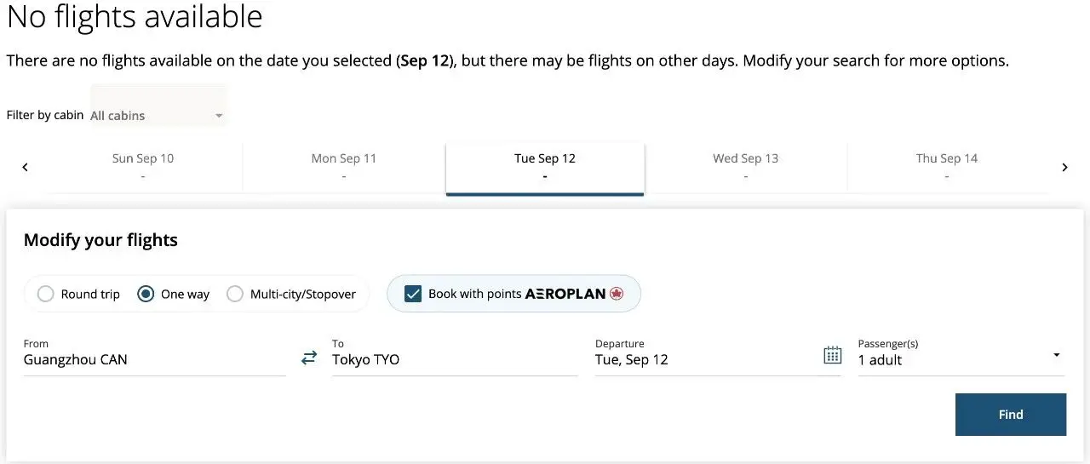Open the All cabins filter dropdown
Screen dimensions: 1090x464
158,115
